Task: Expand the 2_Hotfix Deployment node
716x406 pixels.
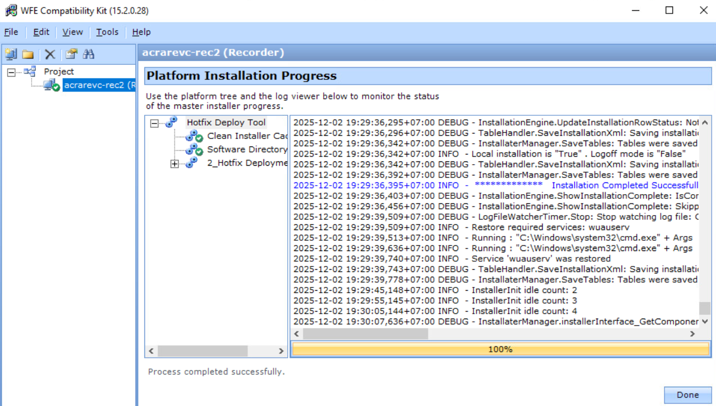Action: 174,164
